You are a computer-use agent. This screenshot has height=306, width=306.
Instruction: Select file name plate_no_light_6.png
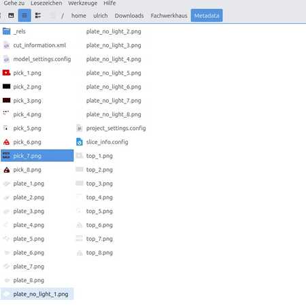(x=114, y=87)
